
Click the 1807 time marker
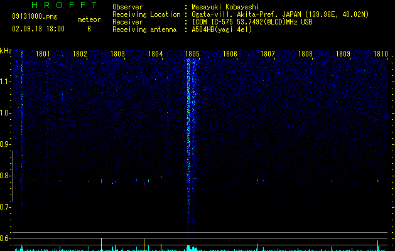pyautogui.click(x=268, y=54)
